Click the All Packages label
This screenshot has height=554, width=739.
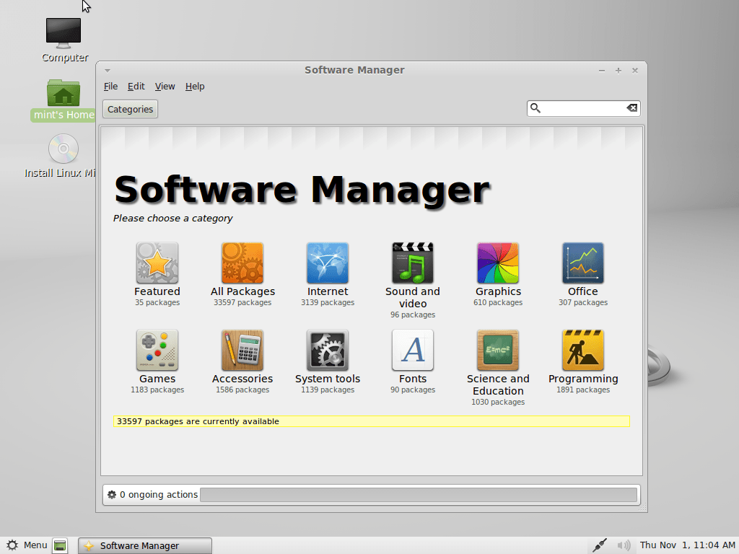coord(242,291)
